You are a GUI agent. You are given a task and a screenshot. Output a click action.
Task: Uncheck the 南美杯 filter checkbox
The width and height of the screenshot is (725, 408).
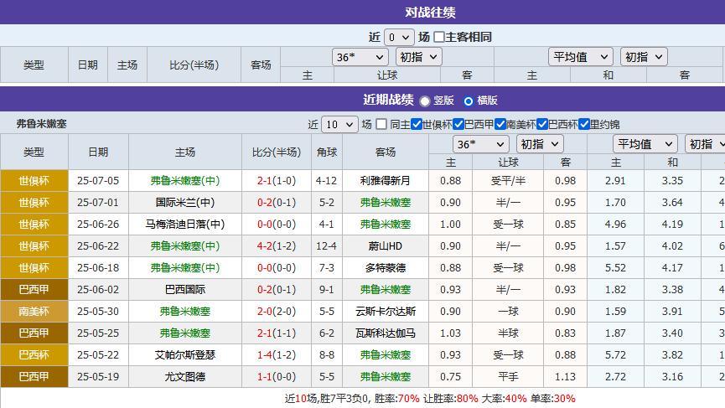500,124
